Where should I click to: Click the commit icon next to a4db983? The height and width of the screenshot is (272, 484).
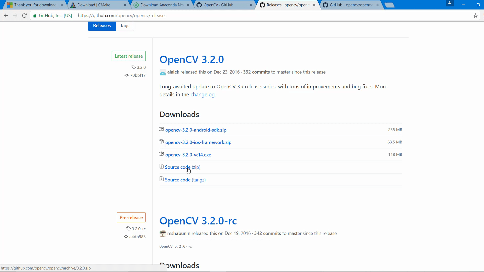126,237
